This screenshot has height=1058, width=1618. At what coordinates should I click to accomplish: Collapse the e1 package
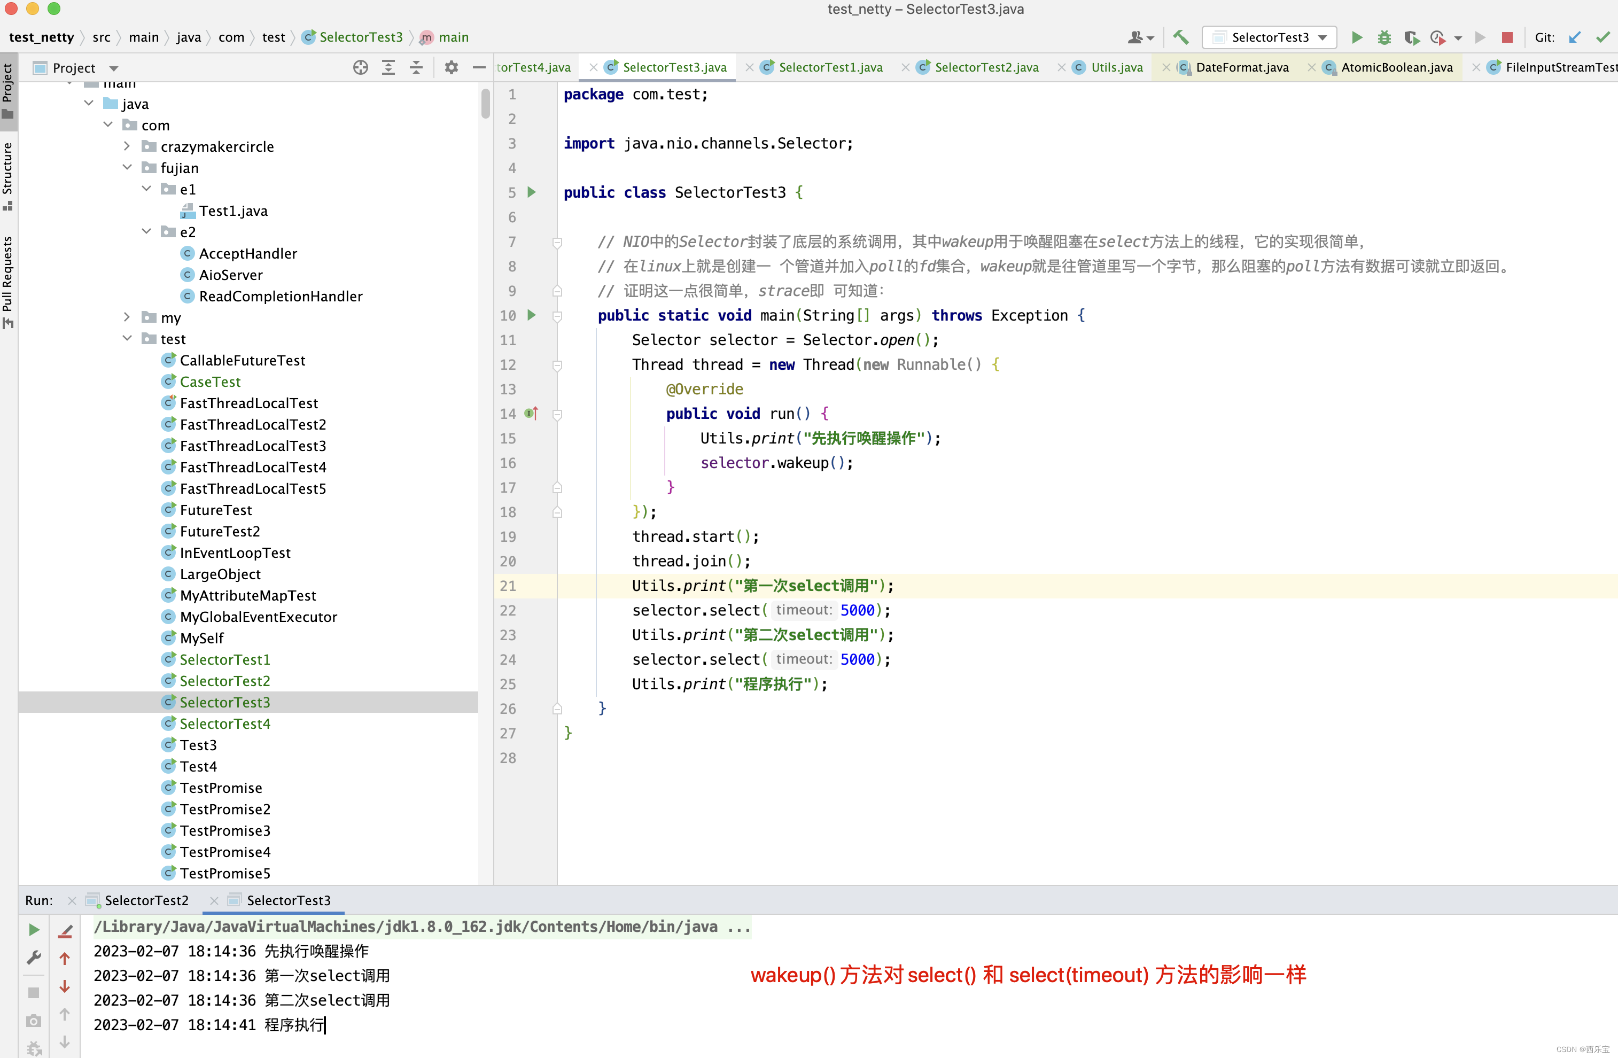click(146, 189)
